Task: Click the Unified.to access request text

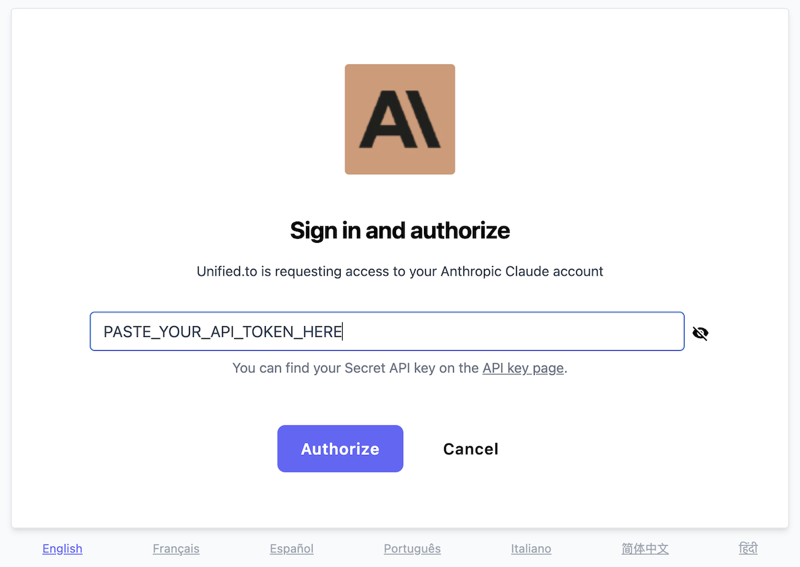Action: [399, 271]
